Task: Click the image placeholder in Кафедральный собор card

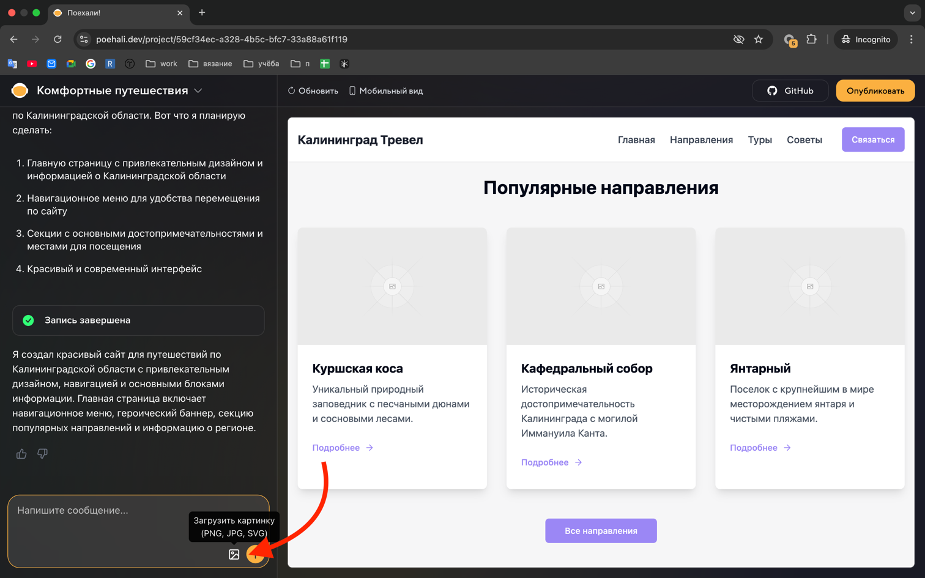Action: click(601, 286)
